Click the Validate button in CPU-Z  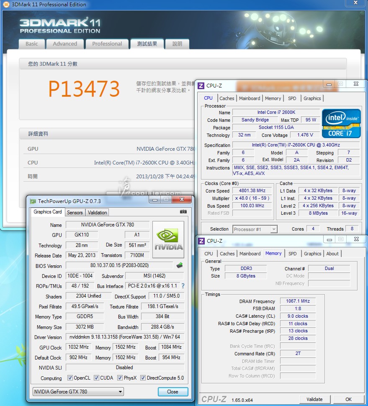[314, 399]
